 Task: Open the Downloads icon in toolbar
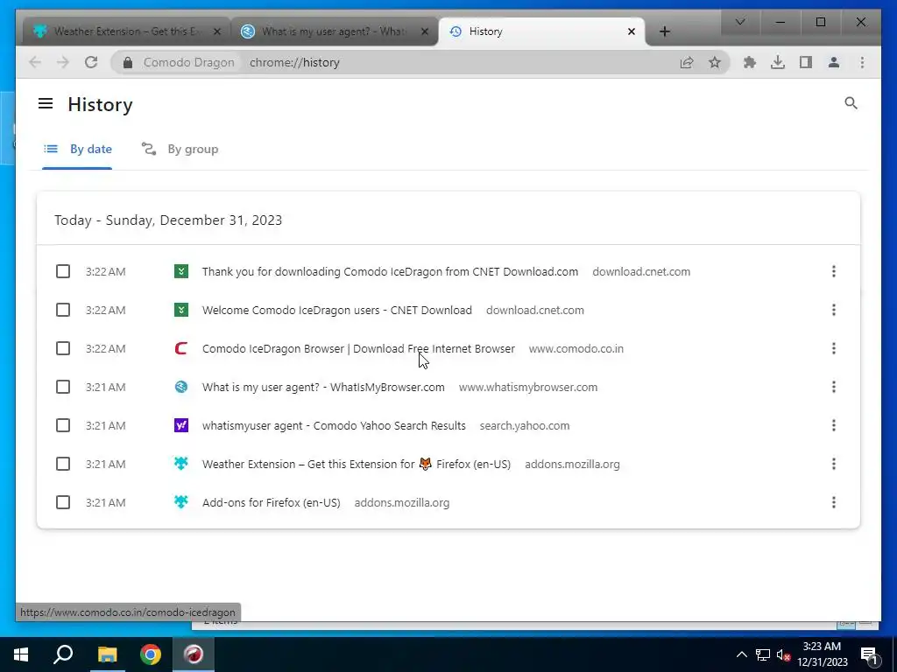point(778,62)
